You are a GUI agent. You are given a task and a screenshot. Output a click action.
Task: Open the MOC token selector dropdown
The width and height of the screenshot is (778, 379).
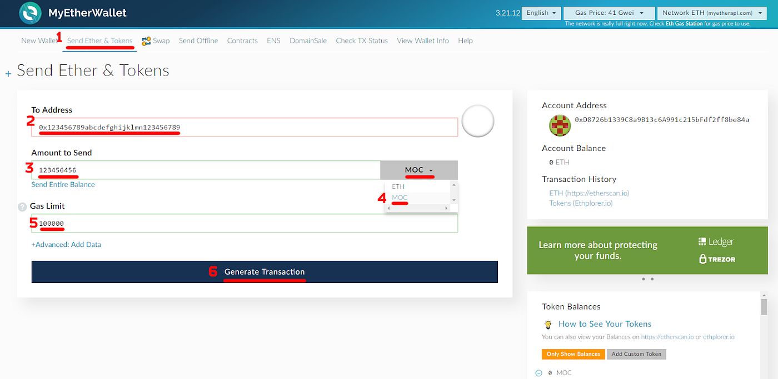point(419,170)
